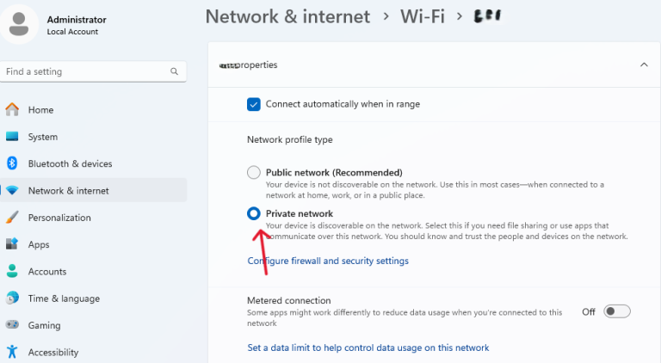The height and width of the screenshot is (363, 661).
Task: Click the search magnifier icon
Action: point(174,71)
